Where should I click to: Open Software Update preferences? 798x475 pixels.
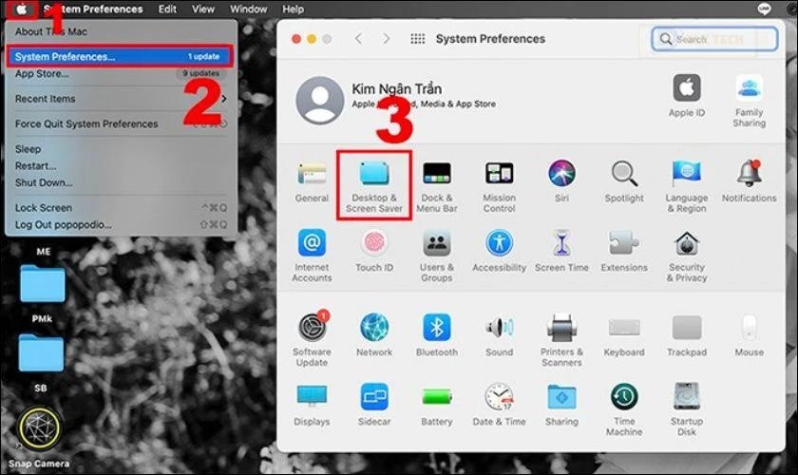pos(312,339)
